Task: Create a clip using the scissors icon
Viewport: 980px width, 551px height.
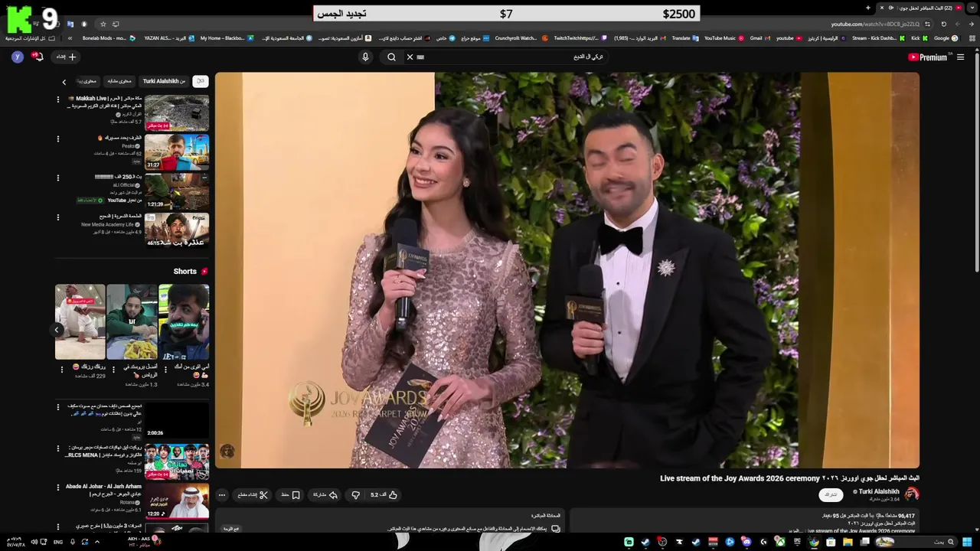Action: 253,494
